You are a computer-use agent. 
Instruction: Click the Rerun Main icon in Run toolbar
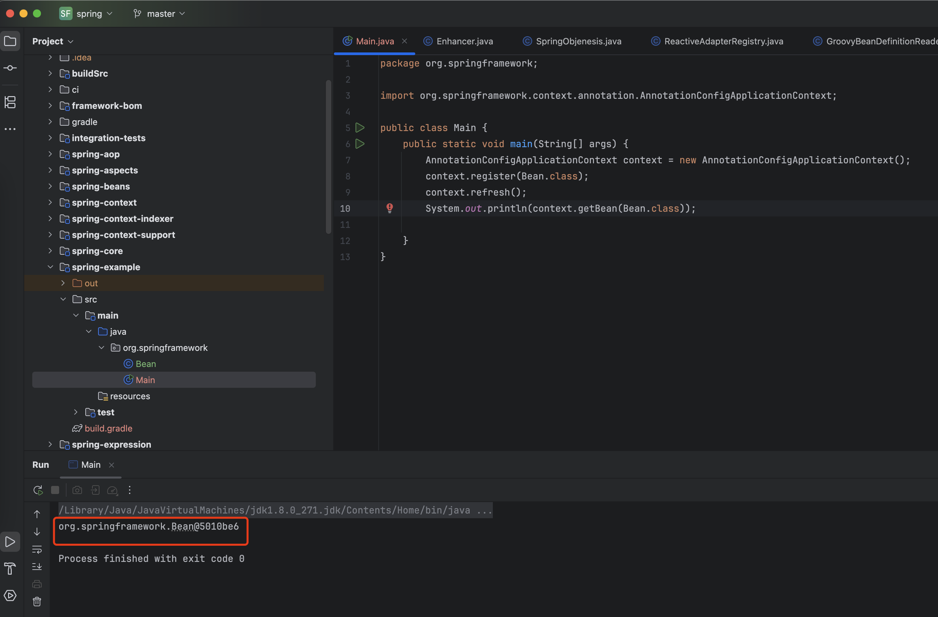38,490
